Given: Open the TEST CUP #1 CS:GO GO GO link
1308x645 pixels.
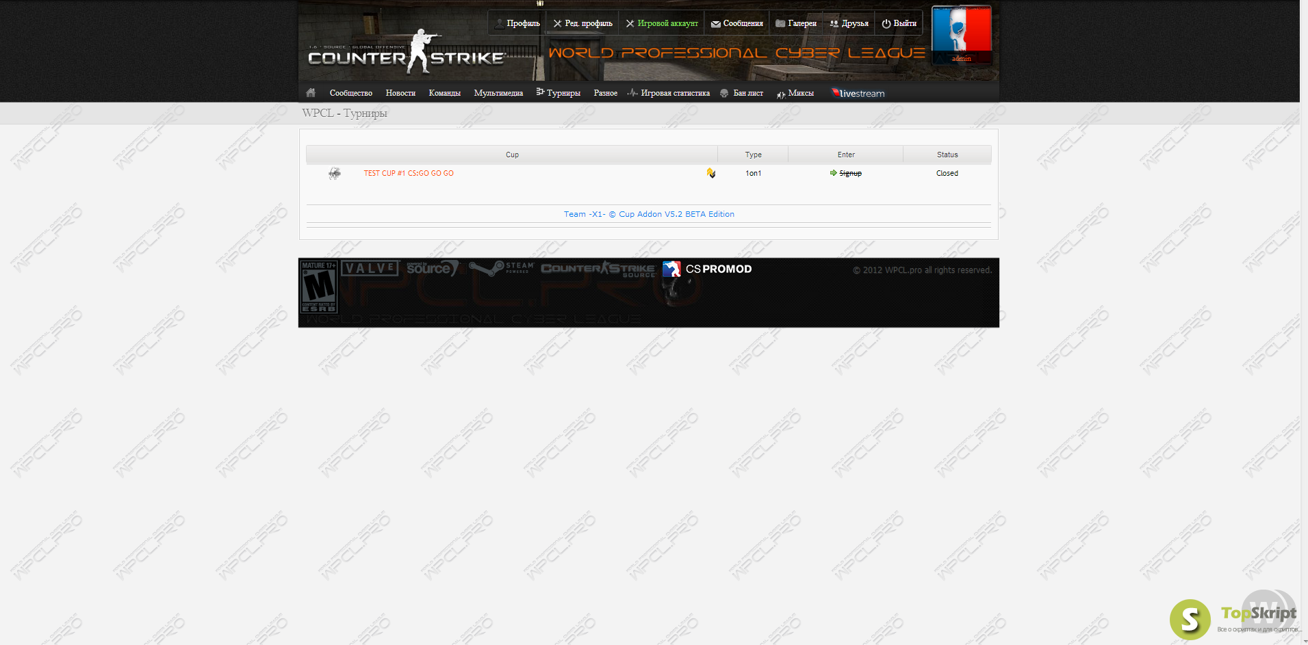Looking at the screenshot, I should pos(409,174).
